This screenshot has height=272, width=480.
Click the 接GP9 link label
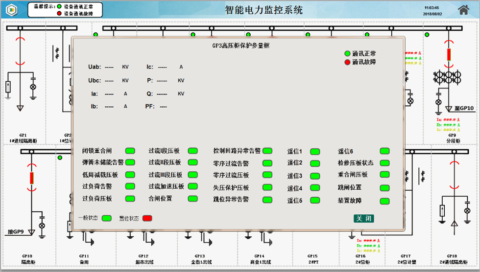[20, 231]
